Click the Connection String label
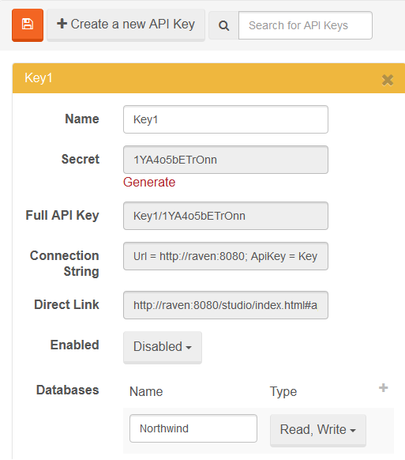This screenshot has width=405, height=460. 65,263
